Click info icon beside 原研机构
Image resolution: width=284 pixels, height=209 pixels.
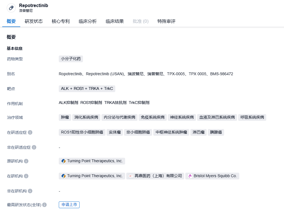point(26,161)
